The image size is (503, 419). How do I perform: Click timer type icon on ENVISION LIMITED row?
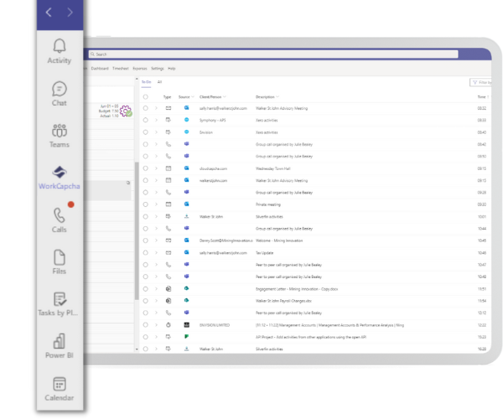[169, 325]
